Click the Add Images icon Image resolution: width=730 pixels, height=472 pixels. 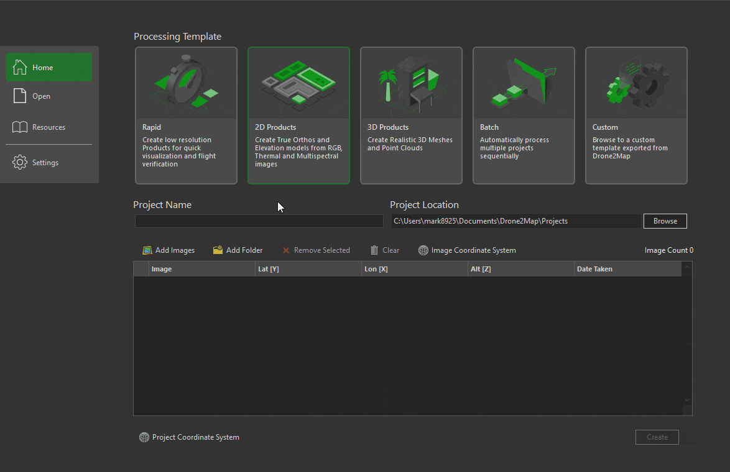click(147, 250)
